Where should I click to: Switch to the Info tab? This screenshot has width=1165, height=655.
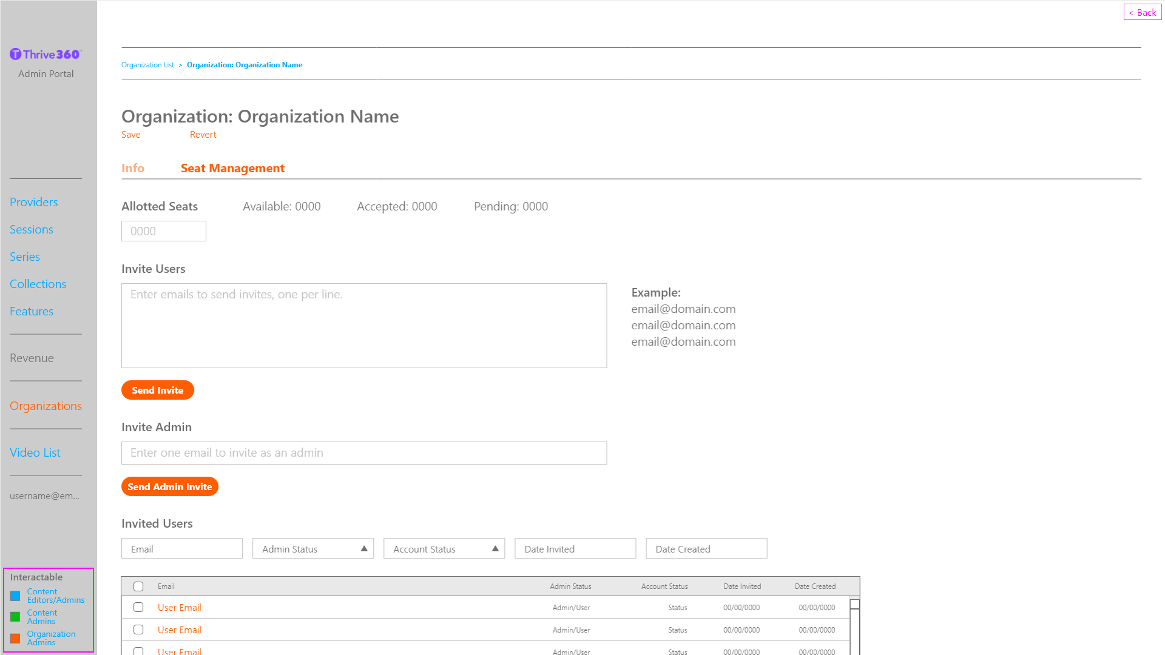pyautogui.click(x=133, y=168)
